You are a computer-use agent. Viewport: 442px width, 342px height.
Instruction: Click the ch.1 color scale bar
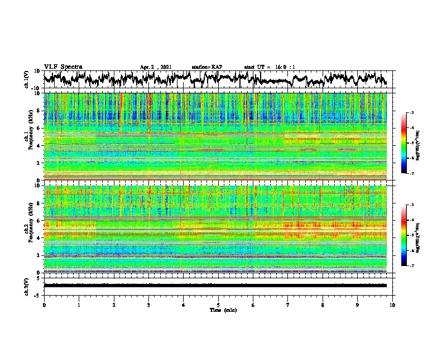click(x=403, y=143)
